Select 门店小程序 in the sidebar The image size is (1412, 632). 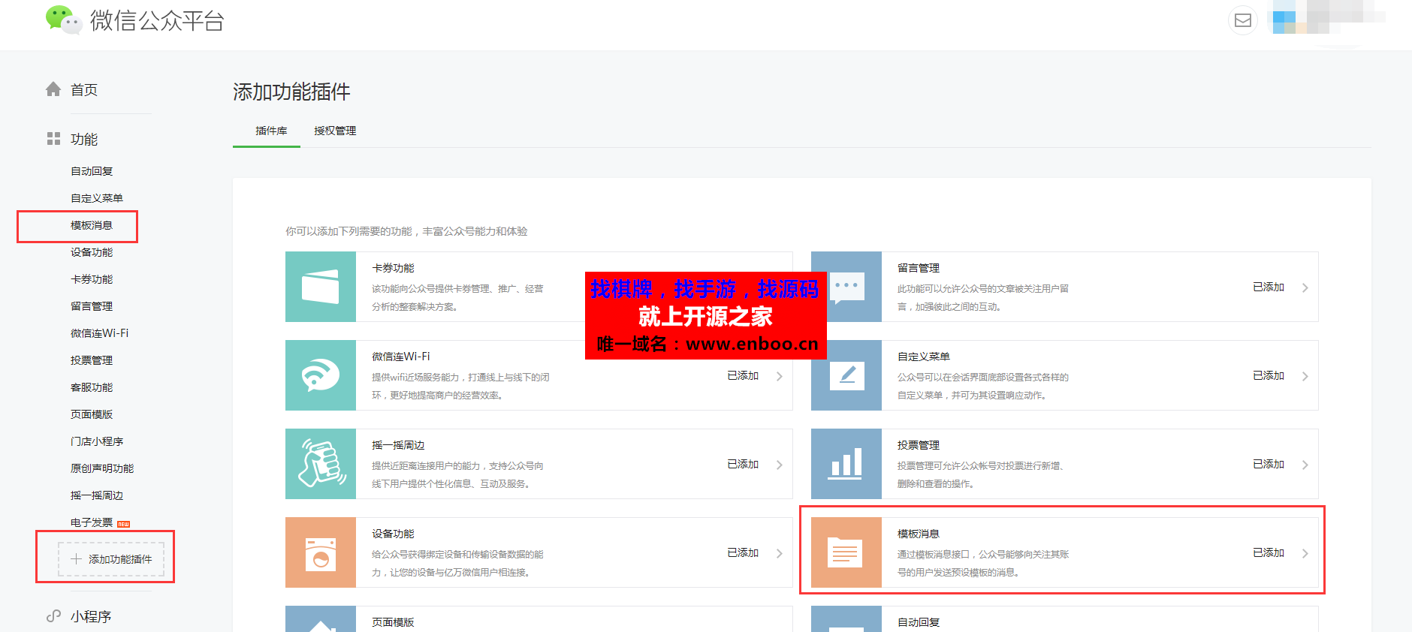[97, 441]
